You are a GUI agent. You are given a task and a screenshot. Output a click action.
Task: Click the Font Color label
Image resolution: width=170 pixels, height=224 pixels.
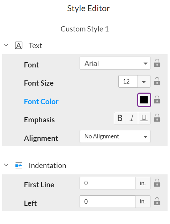click(41, 102)
